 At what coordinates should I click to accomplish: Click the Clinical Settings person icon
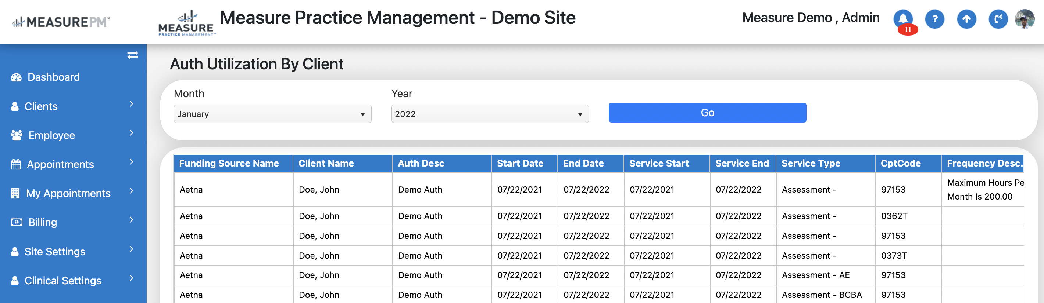click(x=15, y=280)
